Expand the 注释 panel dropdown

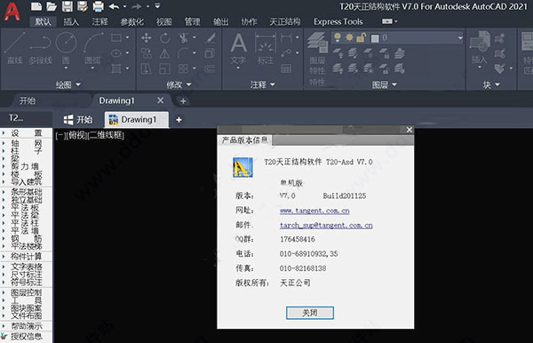tap(262, 84)
